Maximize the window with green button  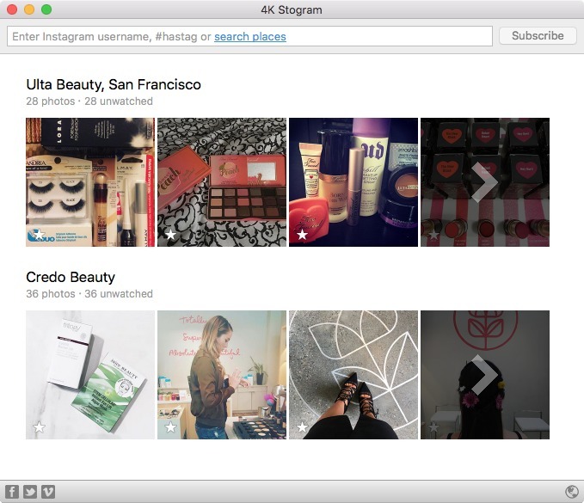46,9
